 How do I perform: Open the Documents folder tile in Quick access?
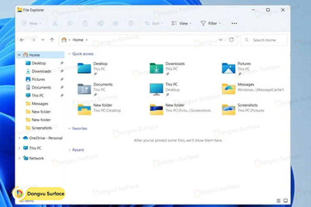point(95,89)
